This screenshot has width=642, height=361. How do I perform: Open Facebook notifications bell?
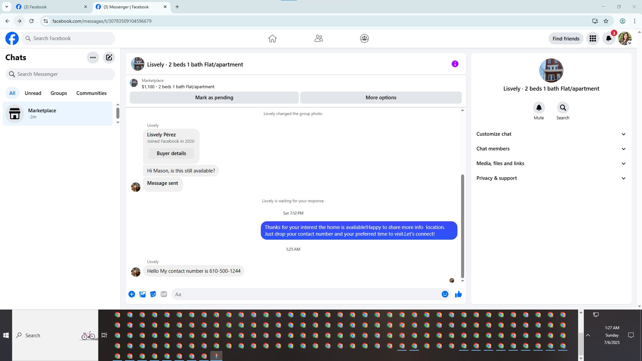pos(609,38)
